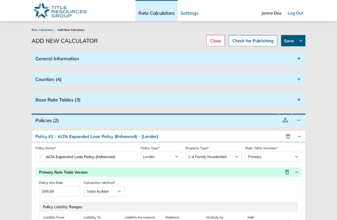337x220 pixels.
Task: Expand the Base Rate Tables (3) section
Action: [299, 100]
